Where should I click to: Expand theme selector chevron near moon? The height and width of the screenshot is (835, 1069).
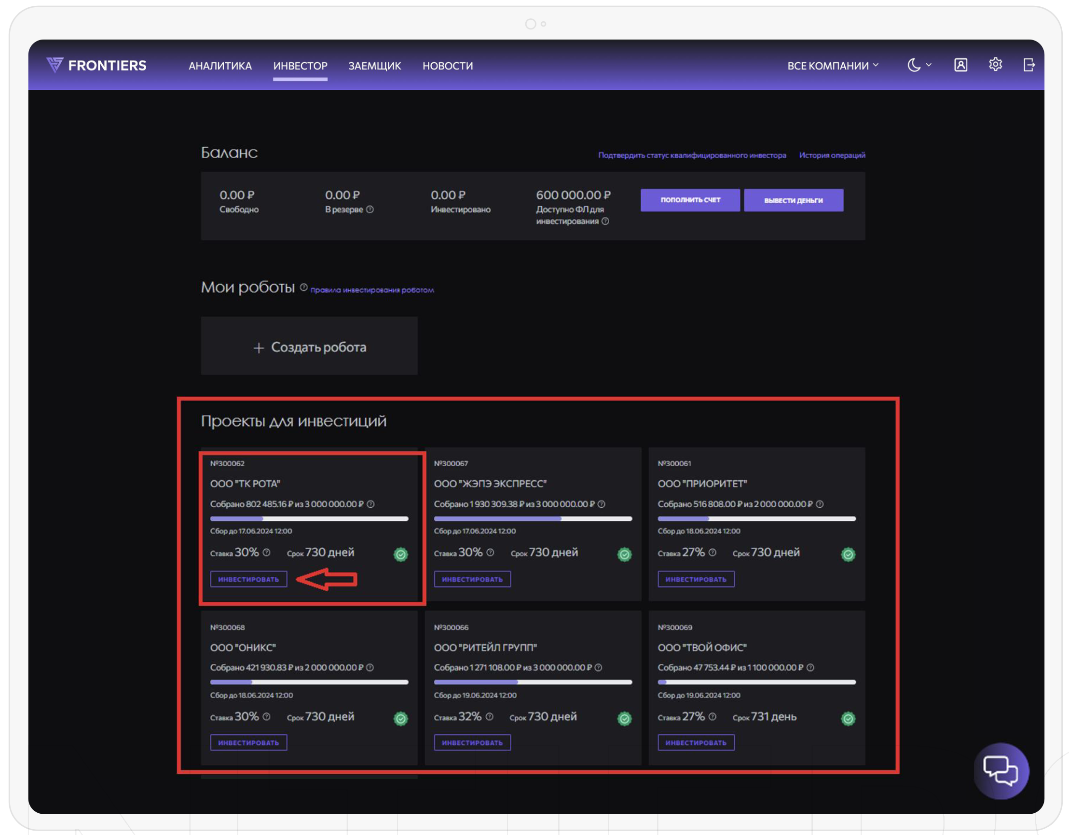coord(929,65)
